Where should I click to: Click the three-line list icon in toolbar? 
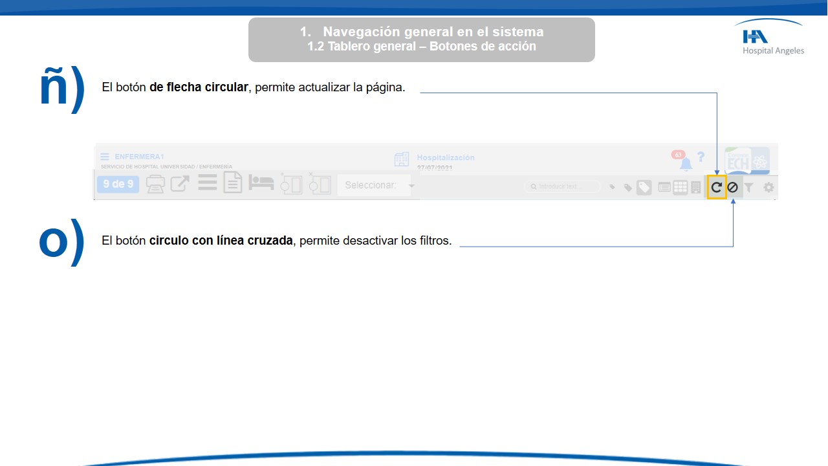207,183
